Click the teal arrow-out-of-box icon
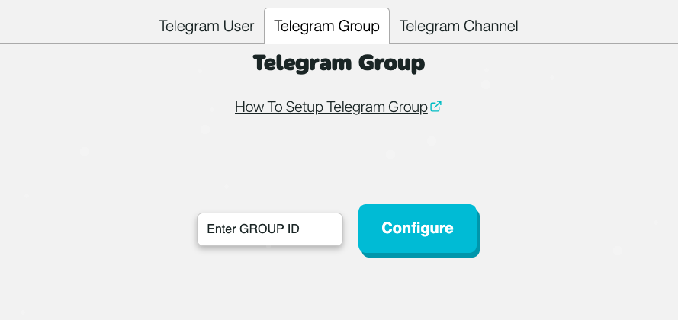Screen dimensions: 678x320 [x=436, y=107]
